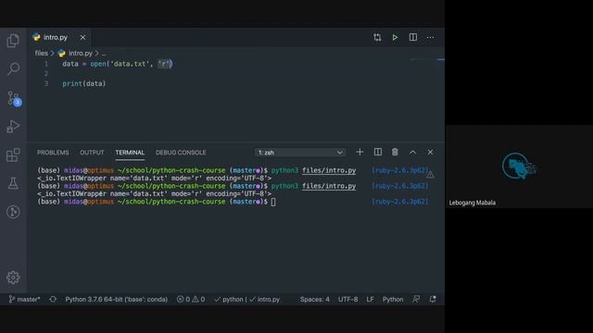This screenshot has width=593, height=333.
Task: Click the print(data) code line
Action: pyautogui.click(x=84, y=83)
